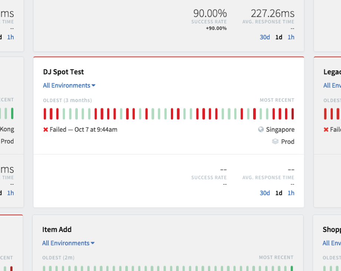Select 30d in the 90.00% success rate card
This screenshot has height=271, width=341.
tap(265, 37)
